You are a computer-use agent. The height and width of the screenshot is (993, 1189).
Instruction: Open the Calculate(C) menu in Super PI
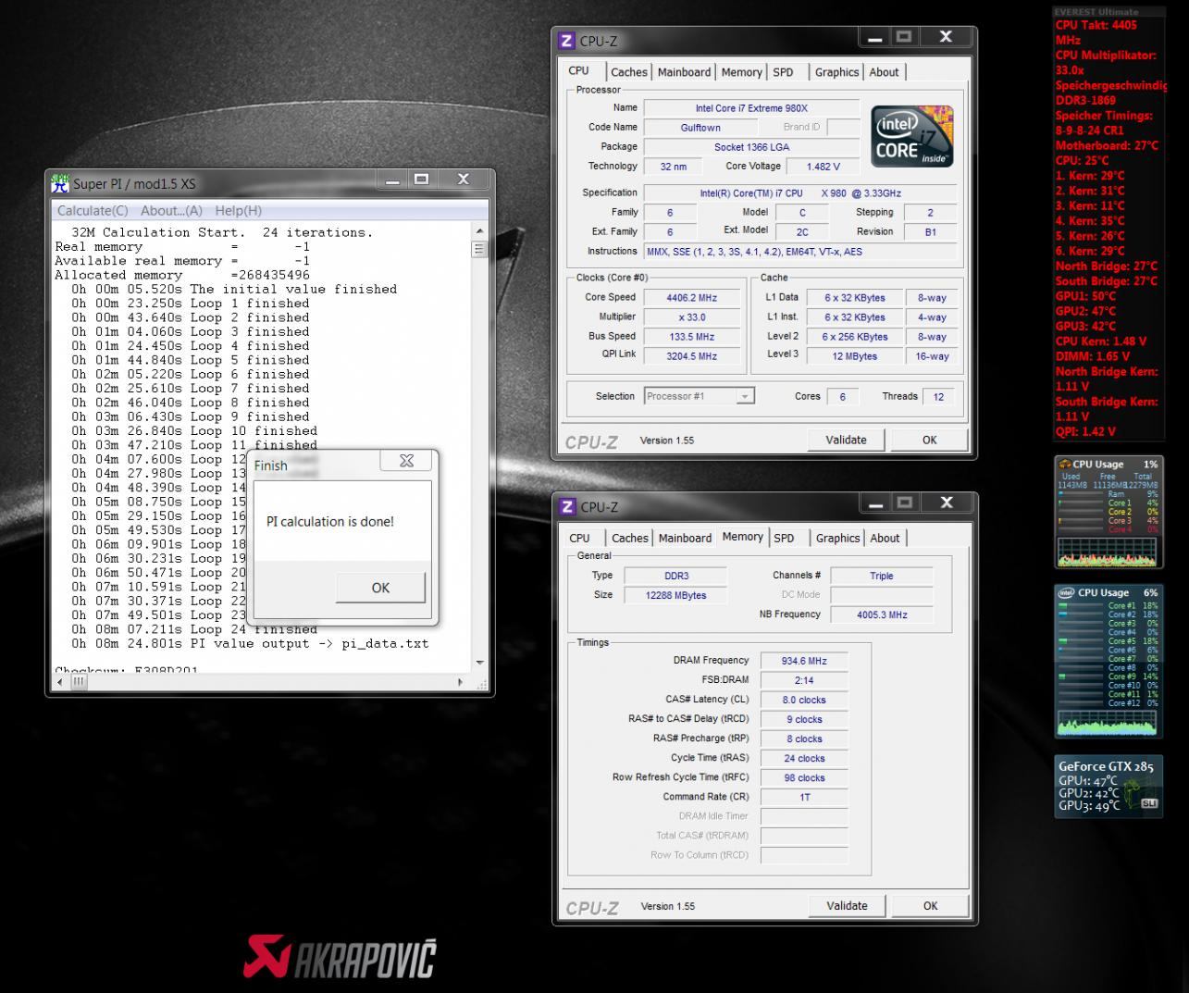click(x=93, y=211)
